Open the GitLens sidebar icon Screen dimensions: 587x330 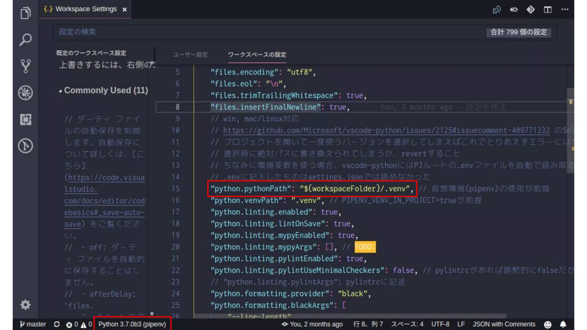(x=26, y=146)
